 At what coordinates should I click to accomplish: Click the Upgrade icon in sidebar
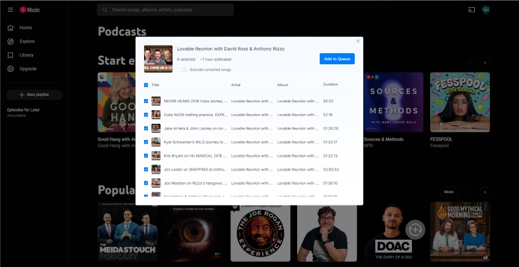[10, 69]
